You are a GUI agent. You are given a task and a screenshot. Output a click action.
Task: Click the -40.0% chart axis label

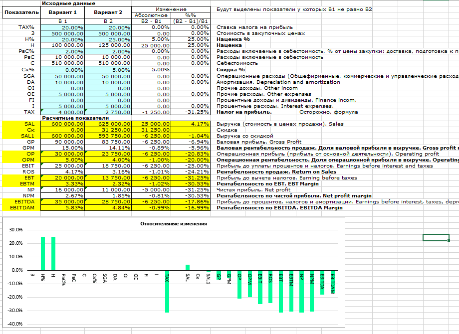(16, 324)
